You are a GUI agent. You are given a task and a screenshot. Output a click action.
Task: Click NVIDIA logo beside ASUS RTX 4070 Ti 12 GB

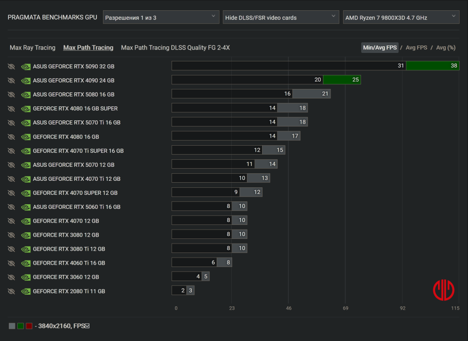(x=26, y=179)
